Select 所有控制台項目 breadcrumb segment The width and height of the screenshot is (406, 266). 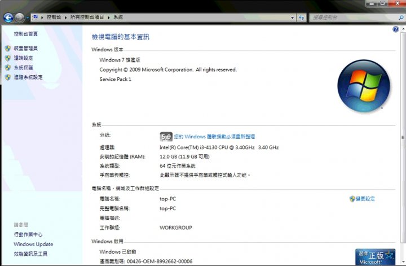click(x=87, y=17)
